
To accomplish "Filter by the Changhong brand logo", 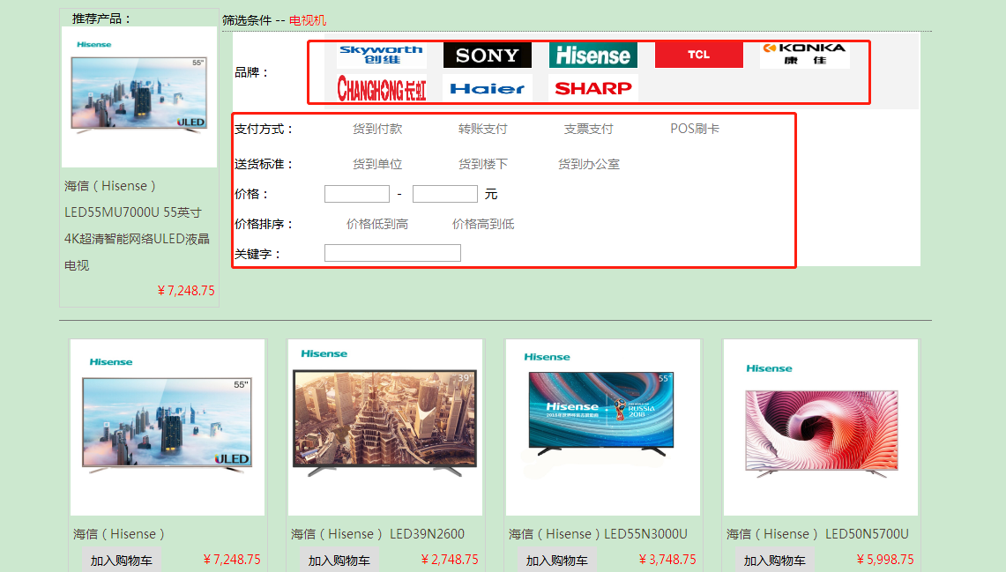I will click(x=382, y=88).
